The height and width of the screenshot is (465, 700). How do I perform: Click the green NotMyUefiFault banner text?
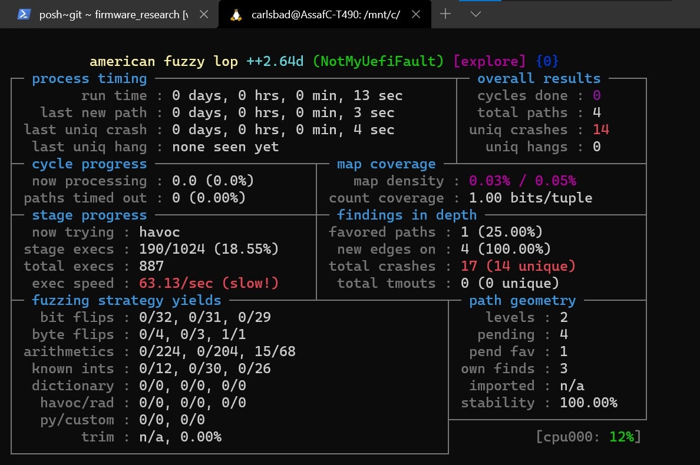click(378, 61)
